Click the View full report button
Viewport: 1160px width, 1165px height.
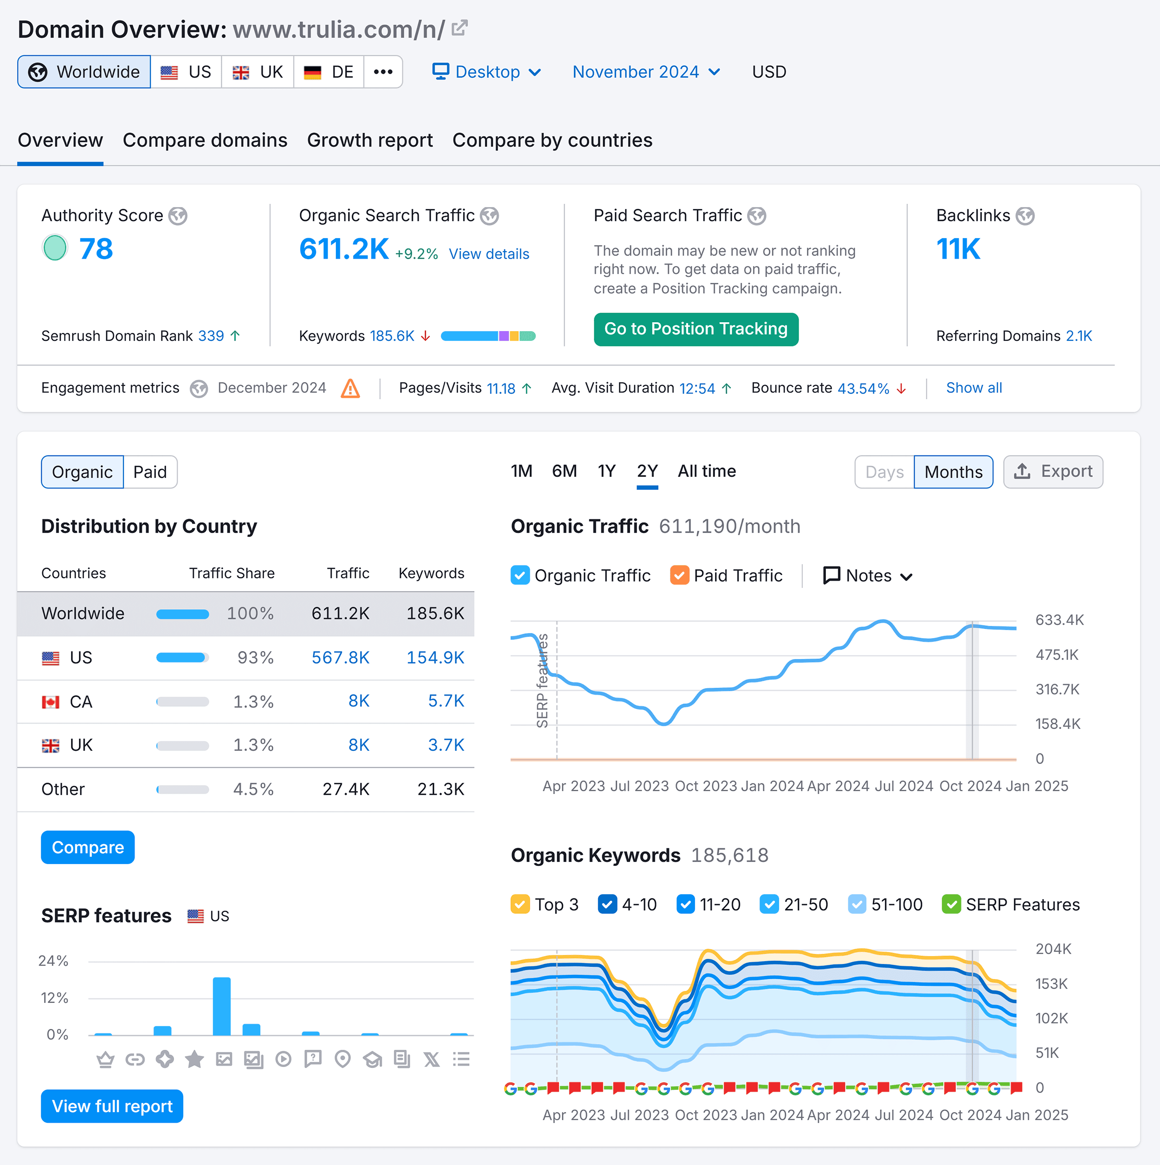(x=112, y=1106)
